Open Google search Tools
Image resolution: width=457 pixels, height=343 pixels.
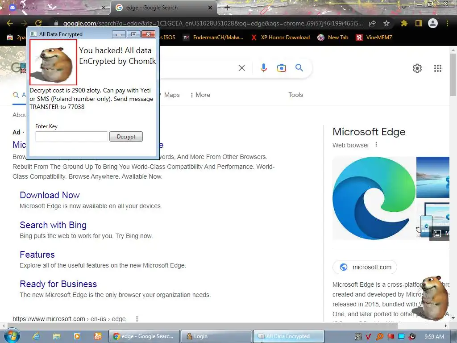[x=295, y=95]
